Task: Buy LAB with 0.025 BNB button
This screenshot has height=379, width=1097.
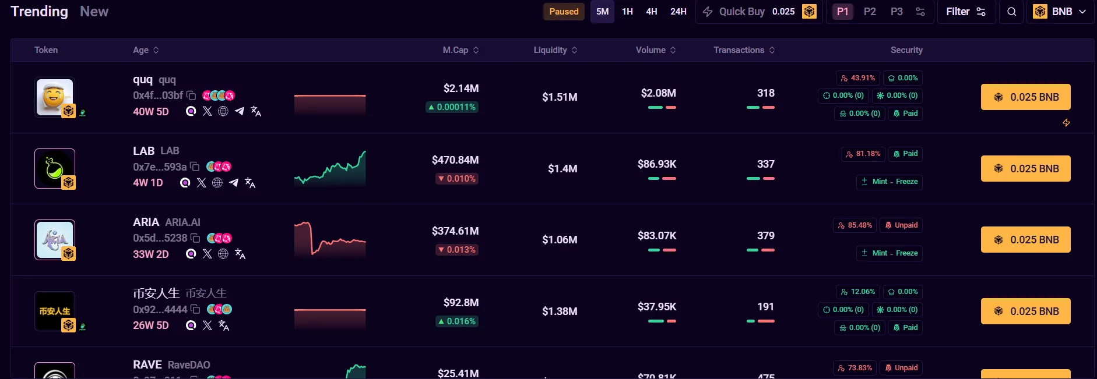Action: point(1025,168)
